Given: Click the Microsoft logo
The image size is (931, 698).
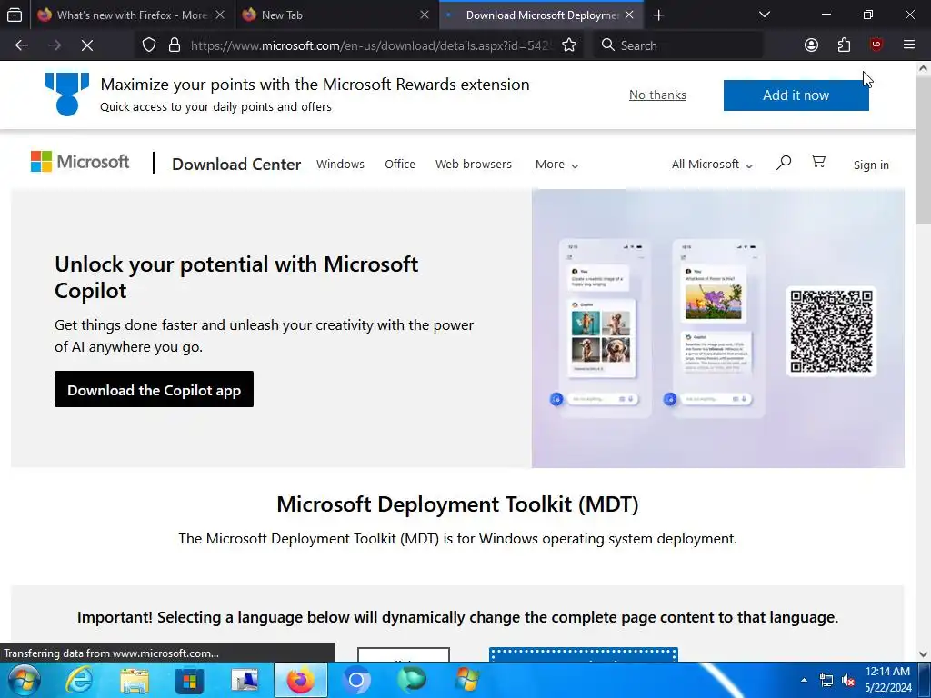Looking at the screenshot, I should 80,162.
